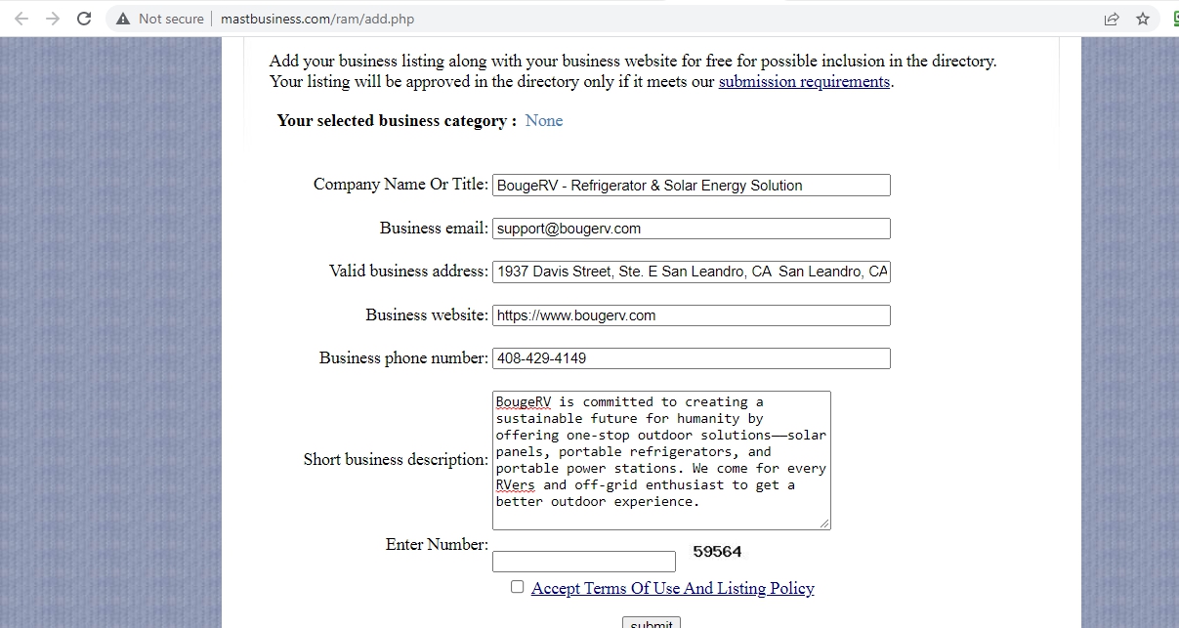Open Accept Terms Of Use And Listing Policy link
Viewport: 1179px width, 628px height.
click(x=672, y=588)
